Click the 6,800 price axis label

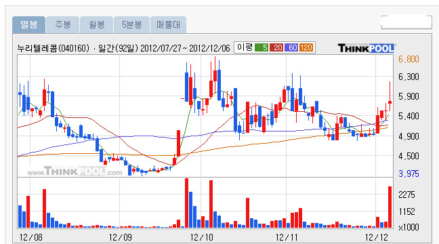[409, 59]
